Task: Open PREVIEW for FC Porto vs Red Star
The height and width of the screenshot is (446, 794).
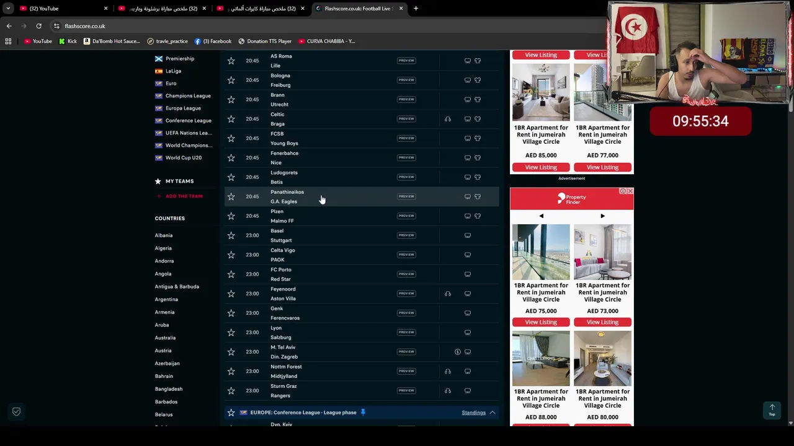Action: [406, 274]
